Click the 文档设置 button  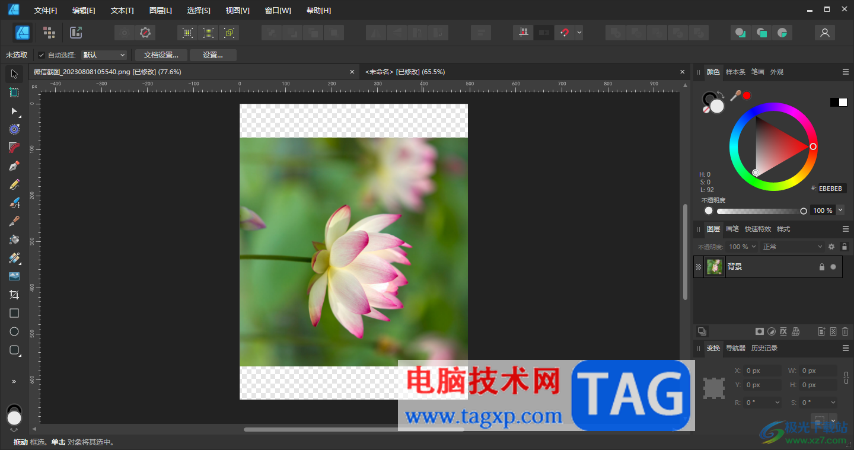tap(161, 55)
